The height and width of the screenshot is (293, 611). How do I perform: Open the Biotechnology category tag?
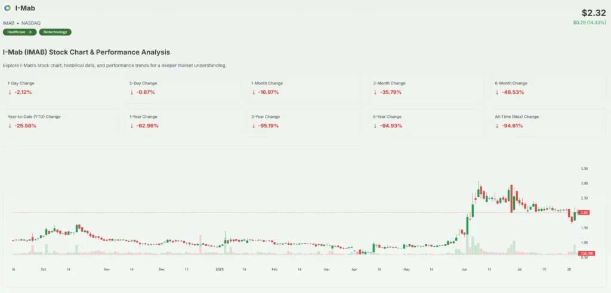[55, 32]
